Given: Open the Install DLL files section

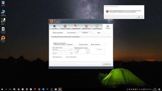Looking at the screenshot, I should click(65, 27).
